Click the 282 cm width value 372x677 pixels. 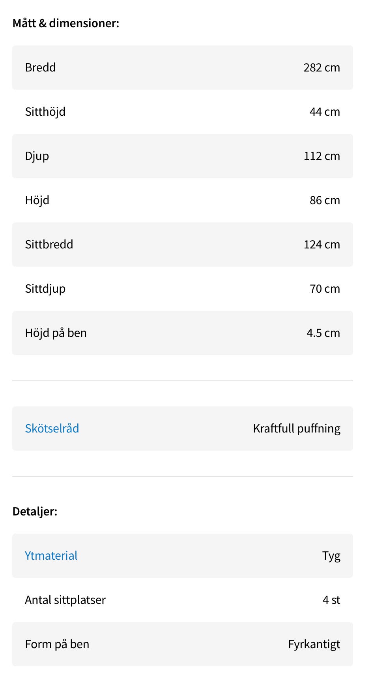point(322,68)
